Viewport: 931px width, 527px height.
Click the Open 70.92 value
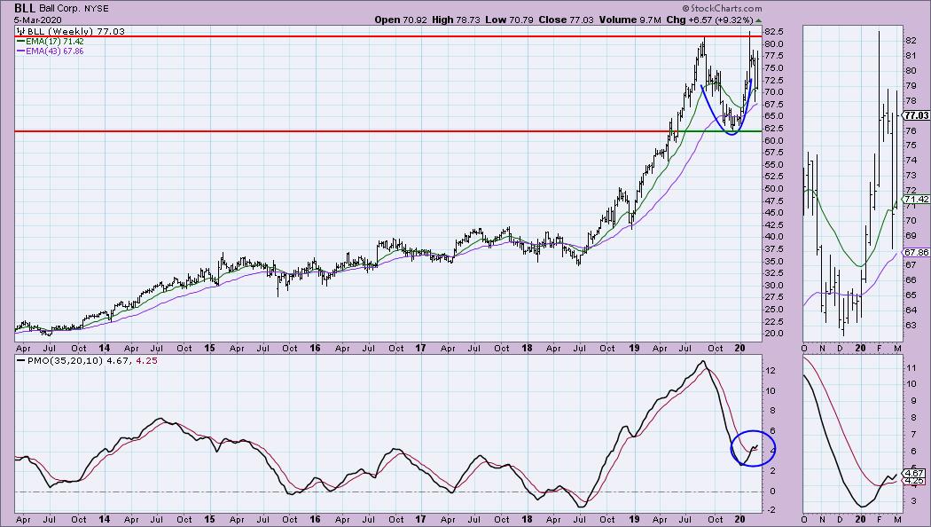pos(400,20)
